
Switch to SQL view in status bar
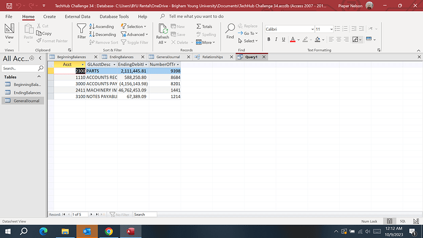point(403,221)
